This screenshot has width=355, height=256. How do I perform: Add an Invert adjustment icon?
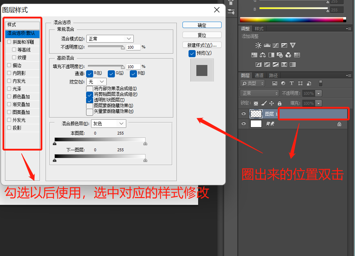tap(259, 64)
